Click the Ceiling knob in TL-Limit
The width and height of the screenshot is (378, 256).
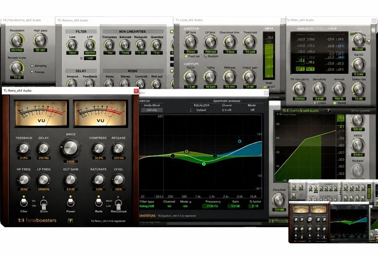pos(210,77)
